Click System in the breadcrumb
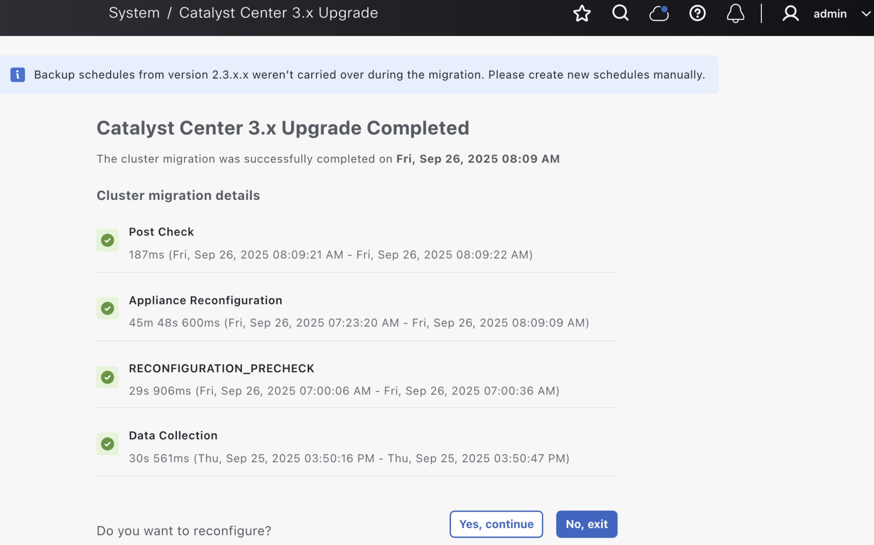This screenshot has width=874, height=545. coord(134,13)
